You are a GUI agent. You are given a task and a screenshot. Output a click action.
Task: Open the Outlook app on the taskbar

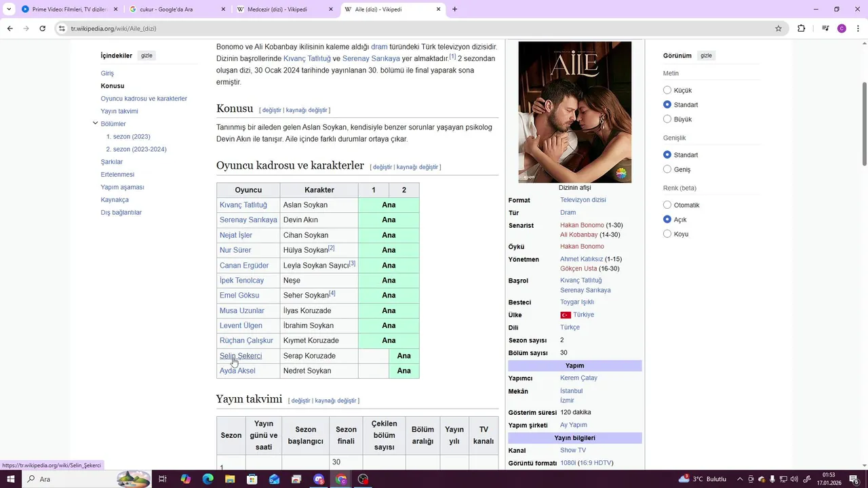point(274,479)
